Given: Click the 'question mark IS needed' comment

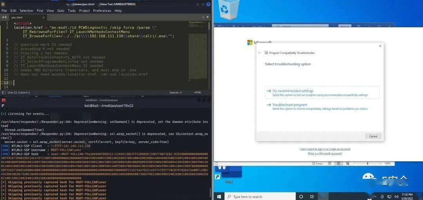Looking at the screenshot, I should point(43,45).
